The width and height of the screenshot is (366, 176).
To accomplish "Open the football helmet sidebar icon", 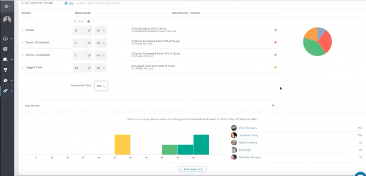I will click(x=6, y=59).
